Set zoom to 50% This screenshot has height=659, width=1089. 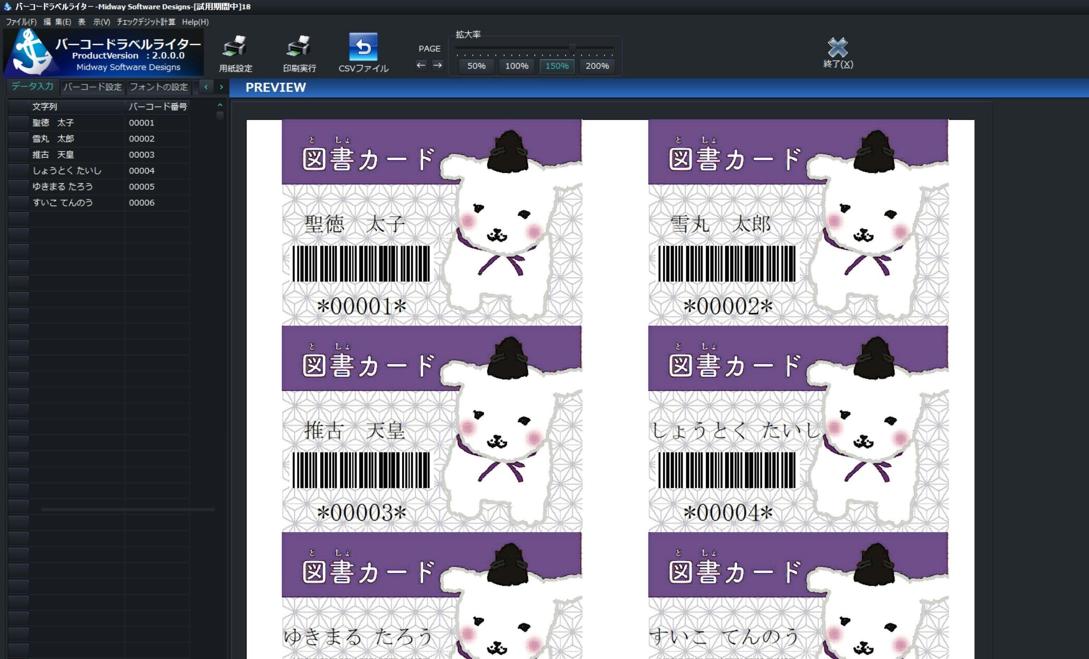(x=477, y=66)
